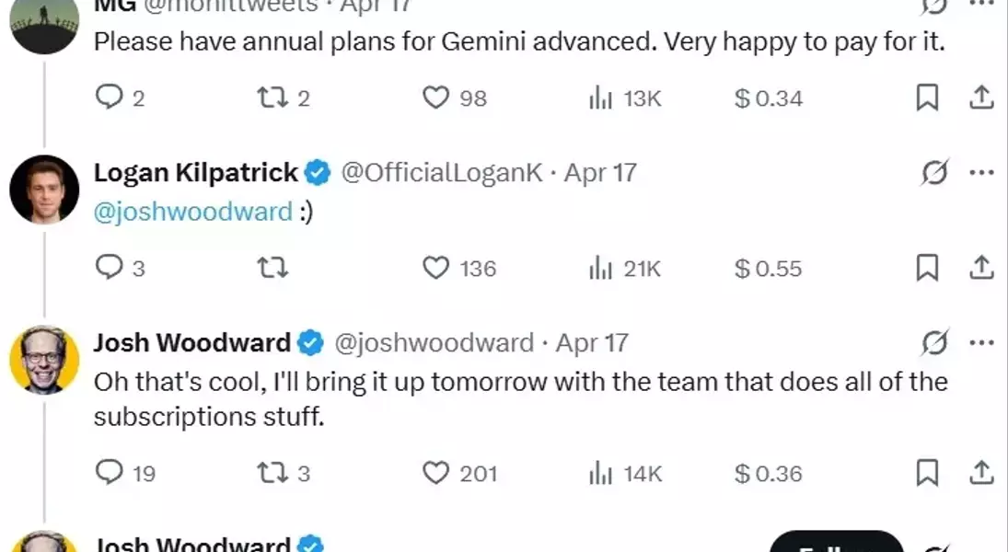Open reply on Logan Kilpatrick's tweet
Image resolution: width=1008 pixels, height=552 pixels.
pyautogui.click(x=110, y=268)
